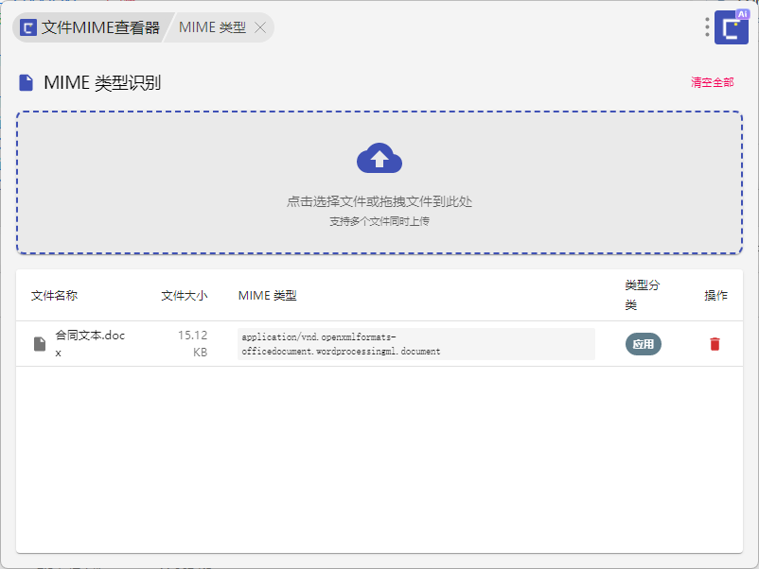
Task: Click the 15.12 KB file size cell
Action: [x=193, y=344]
